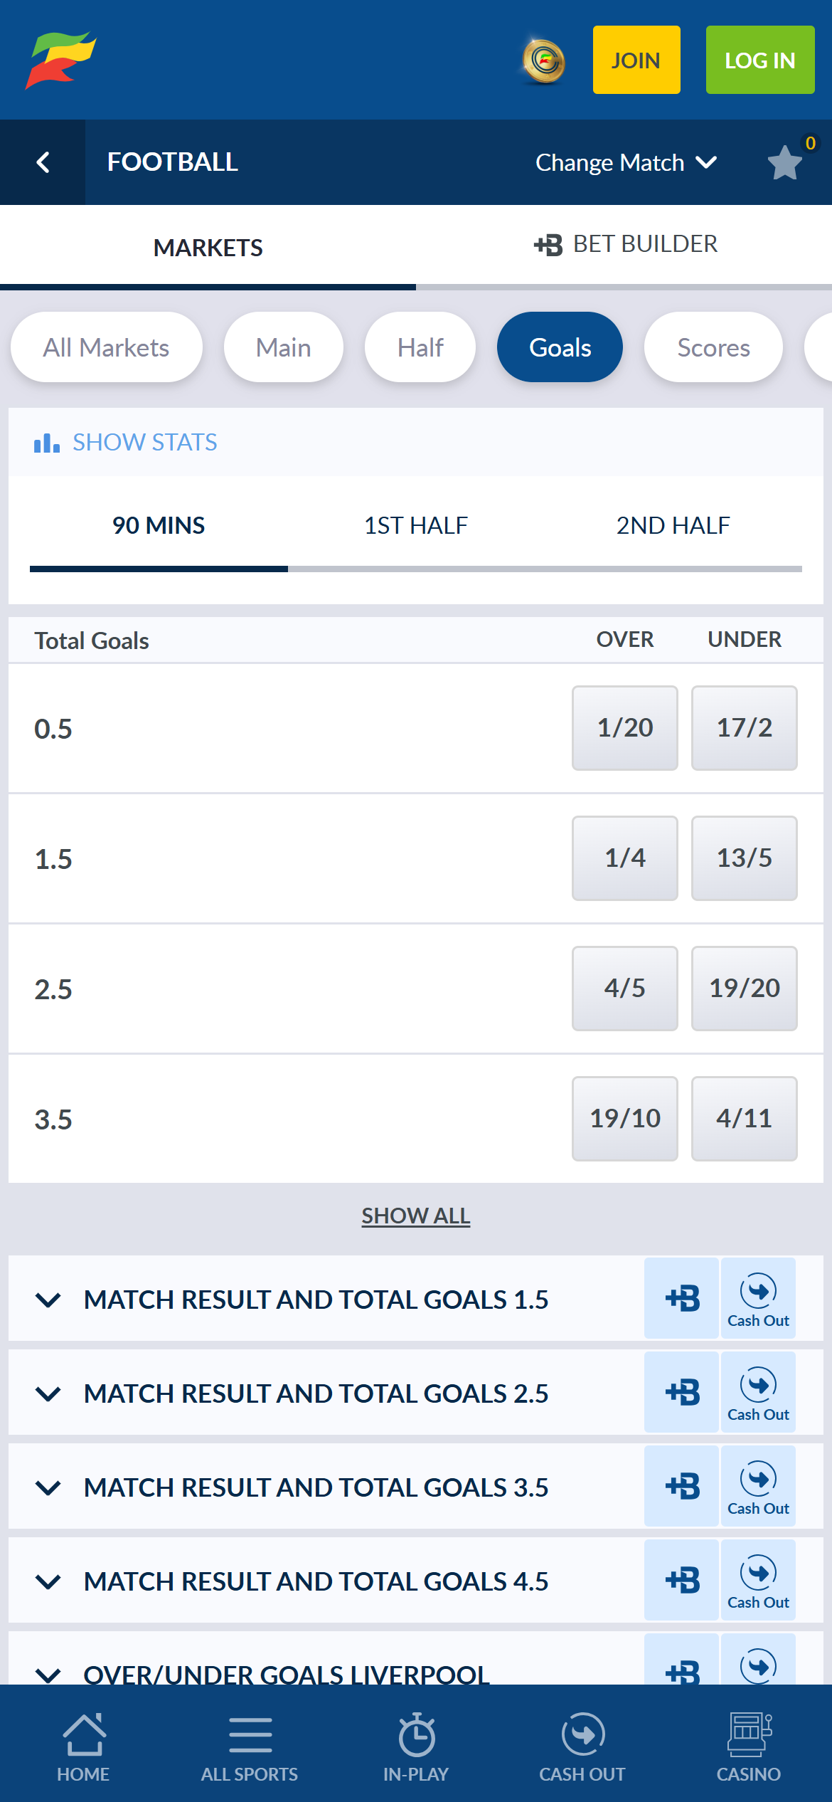
Task: Select the 4/5 odds for Over 2.5 goals
Action: click(624, 988)
